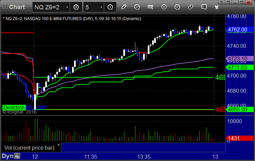255x161 pixels.
Task: Select the pencil drawing tools icon
Action: point(124,7)
